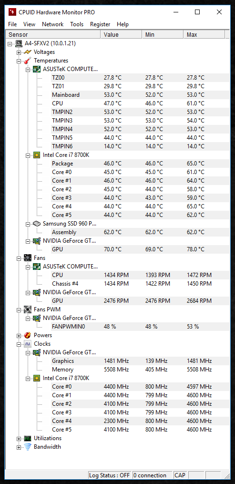Click the Temperatures thermometer icon
235x484 pixels.
click(28, 61)
